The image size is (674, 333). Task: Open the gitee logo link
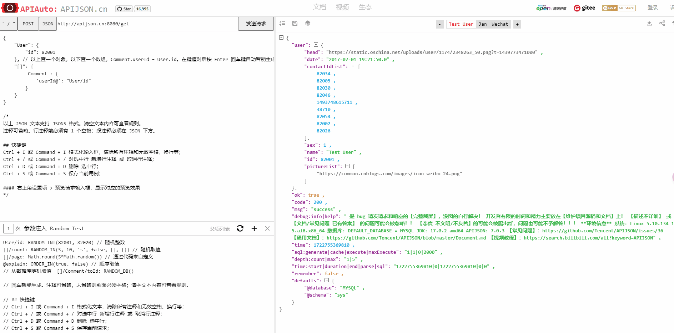pos(584,8)
